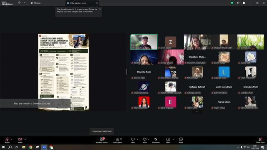
Task: Select putri ramadhani participant tile
Action: [224, 87]
